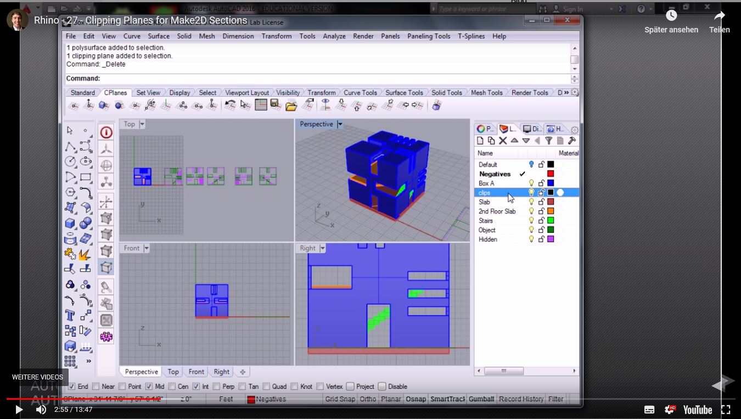Click the Layer filter funnel icon
The height and width of the screenshot is (419, 741).
tap(548, 141)
